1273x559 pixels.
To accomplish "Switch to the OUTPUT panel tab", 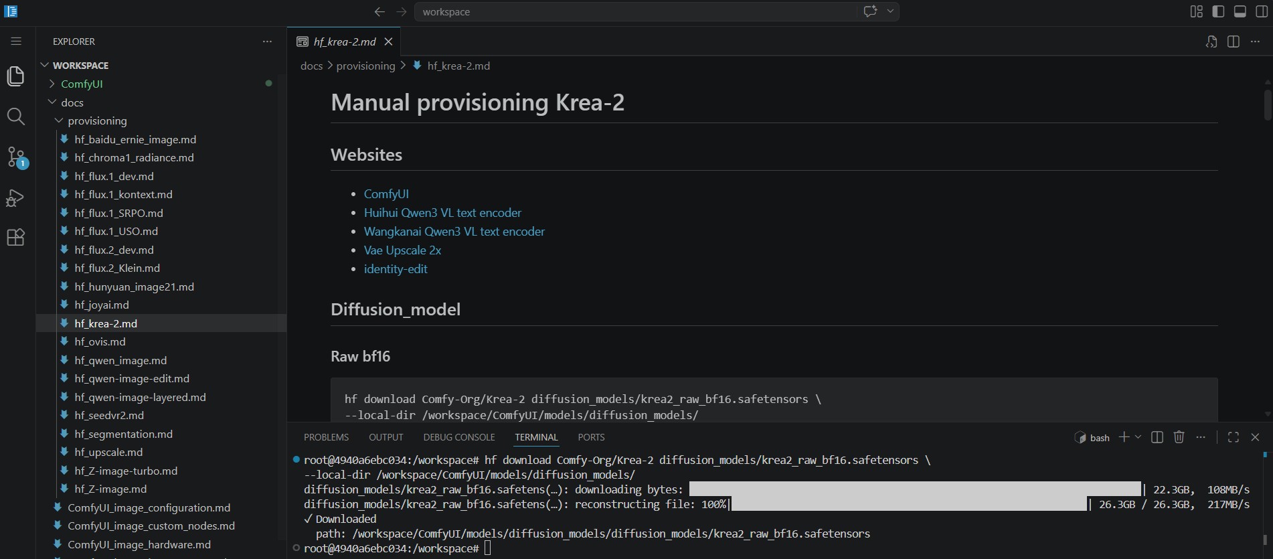I will point(386,437).
